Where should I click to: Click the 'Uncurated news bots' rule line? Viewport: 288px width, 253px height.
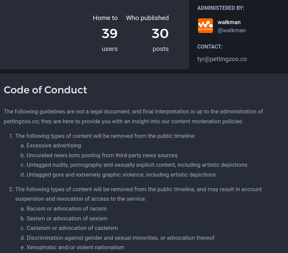102,155
